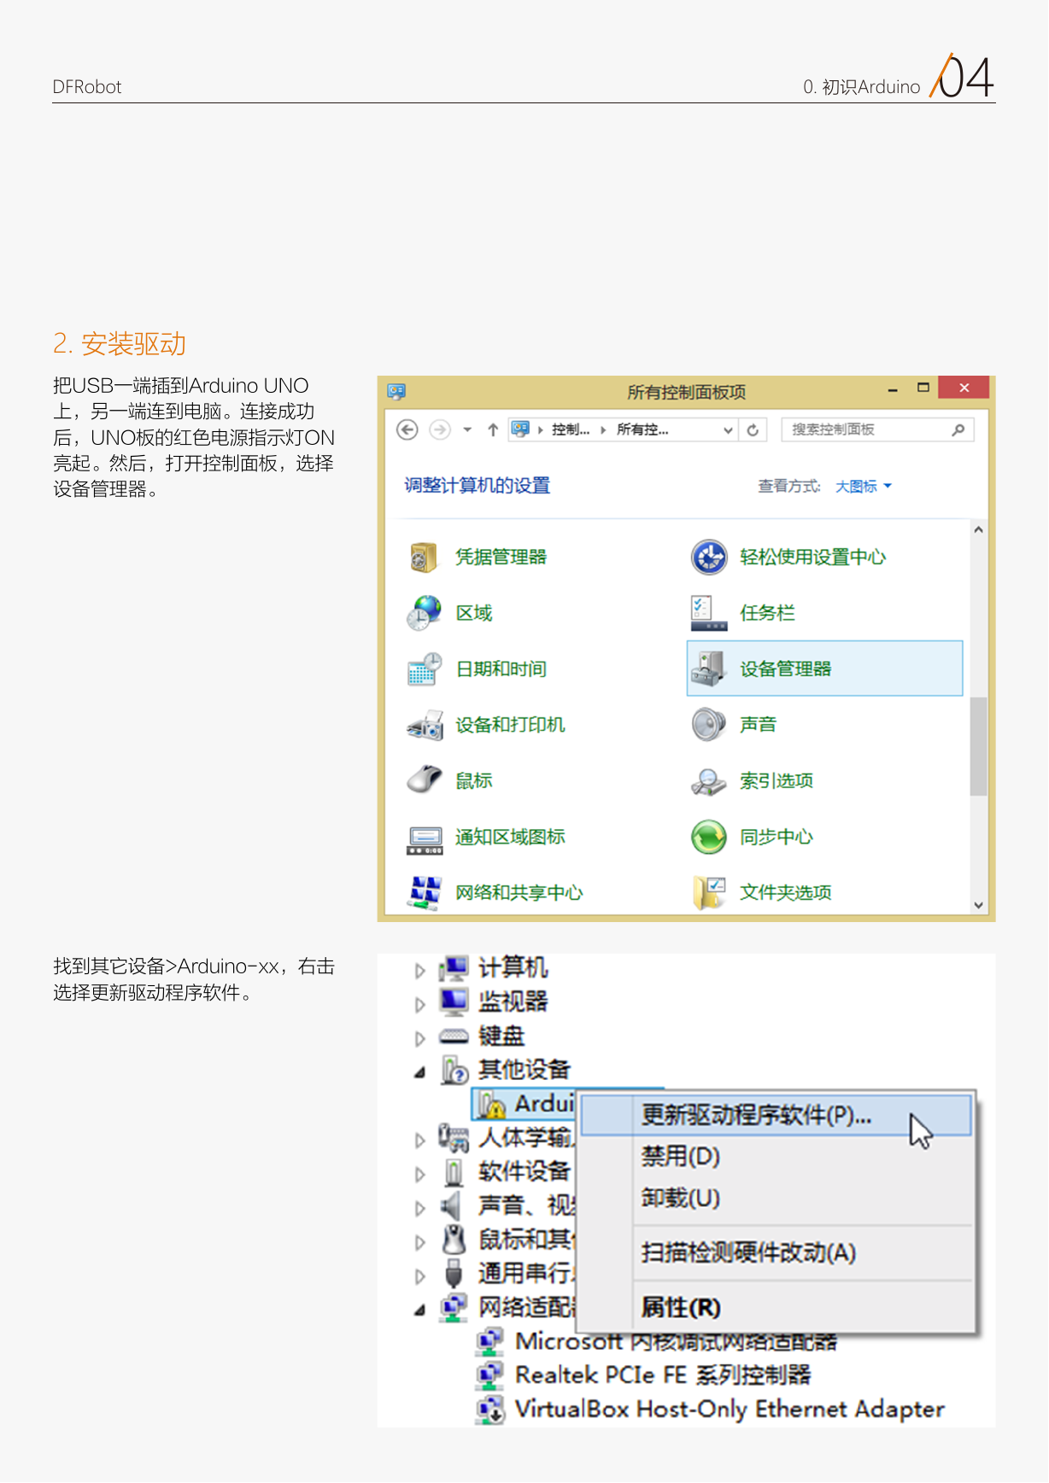Select the Realtek PCIe FE 系列控制器 label

coord(663,1375)
